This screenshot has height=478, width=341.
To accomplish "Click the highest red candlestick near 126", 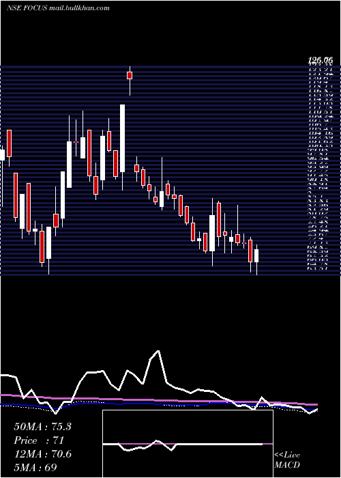I will click(130, 75).
